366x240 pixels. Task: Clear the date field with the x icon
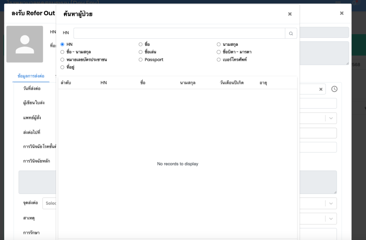[x=321, y=89]
